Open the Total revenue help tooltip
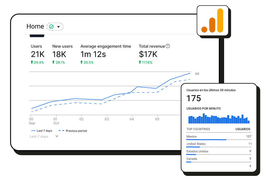Viewport: 270px width, 181px height. point(168,46)
